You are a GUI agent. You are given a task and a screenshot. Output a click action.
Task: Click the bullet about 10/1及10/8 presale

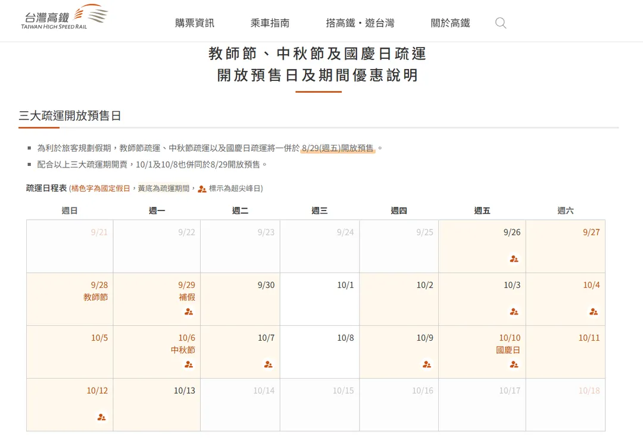152,164
